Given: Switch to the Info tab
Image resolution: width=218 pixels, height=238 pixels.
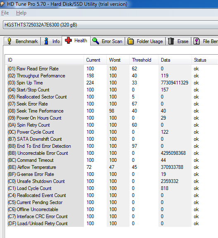Looking at the screenshot, I should point(51,41).
